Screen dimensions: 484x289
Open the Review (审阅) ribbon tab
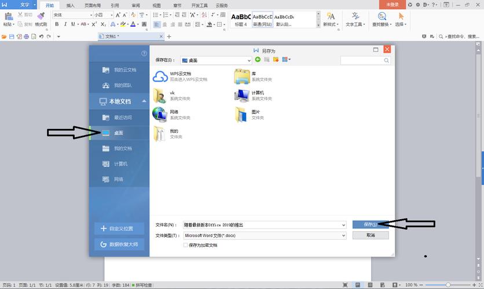tap(136, 6)
